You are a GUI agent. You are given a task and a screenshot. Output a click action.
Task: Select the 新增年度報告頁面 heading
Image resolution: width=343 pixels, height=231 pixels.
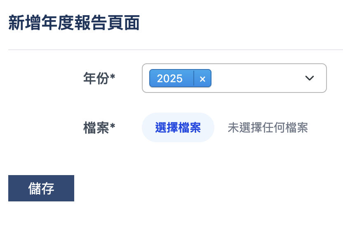coord(74,23)
